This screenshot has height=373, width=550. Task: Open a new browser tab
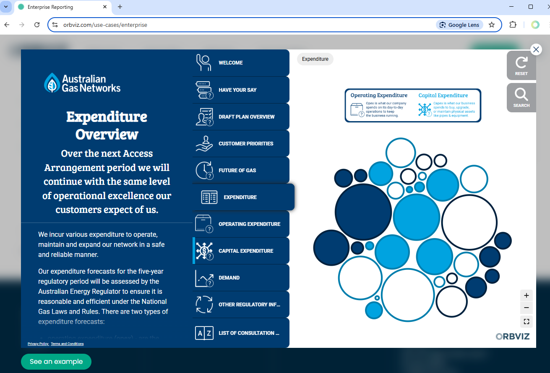pos(120,7)
